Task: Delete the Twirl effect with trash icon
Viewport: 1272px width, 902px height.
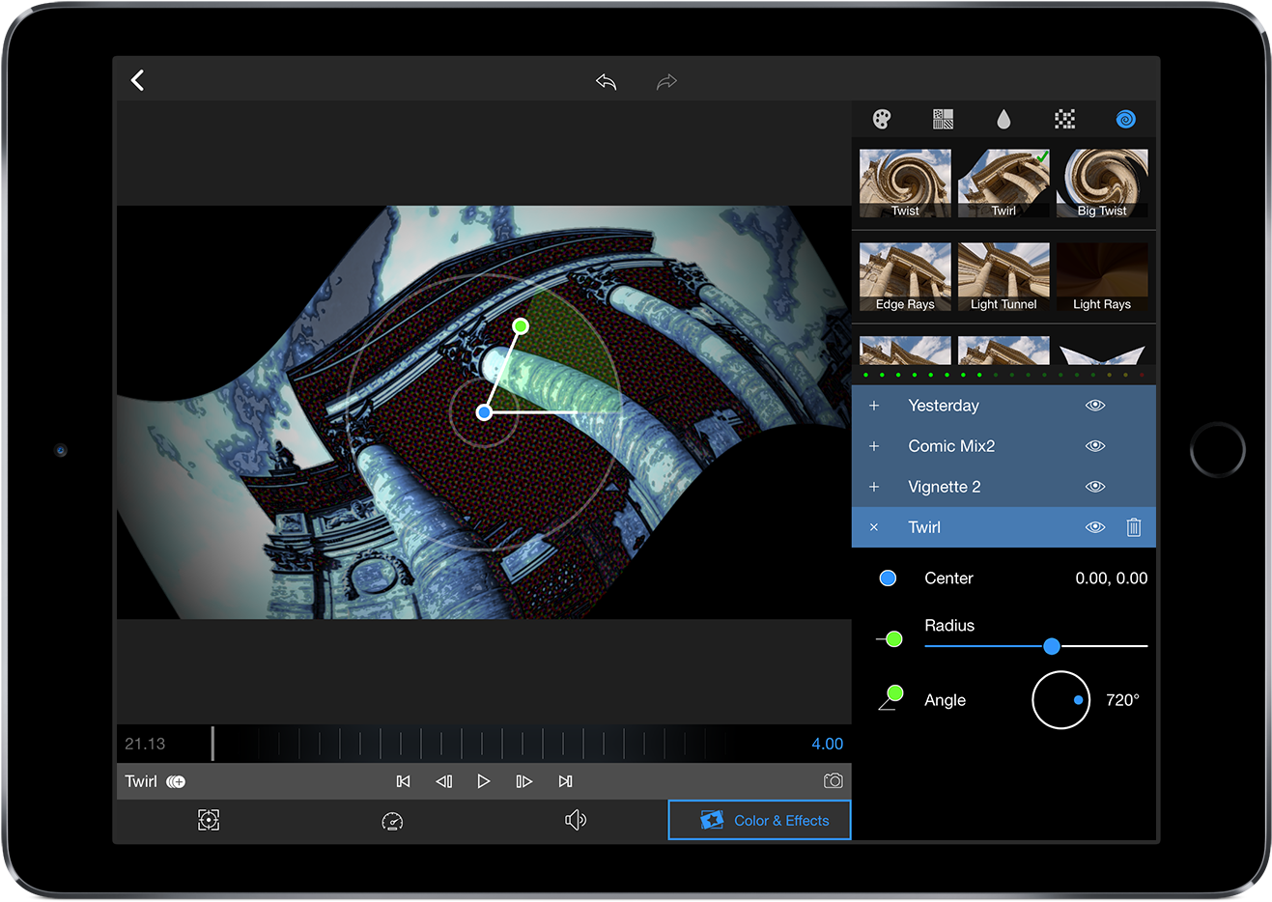Action: (x=1134, y=527)
